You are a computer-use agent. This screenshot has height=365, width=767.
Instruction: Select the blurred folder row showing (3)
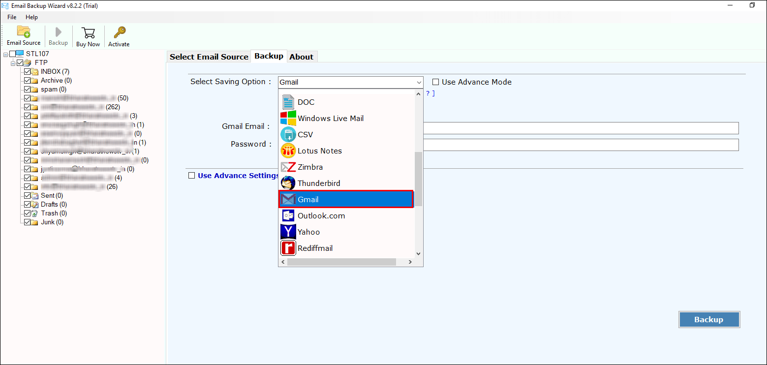pos(89,116)
